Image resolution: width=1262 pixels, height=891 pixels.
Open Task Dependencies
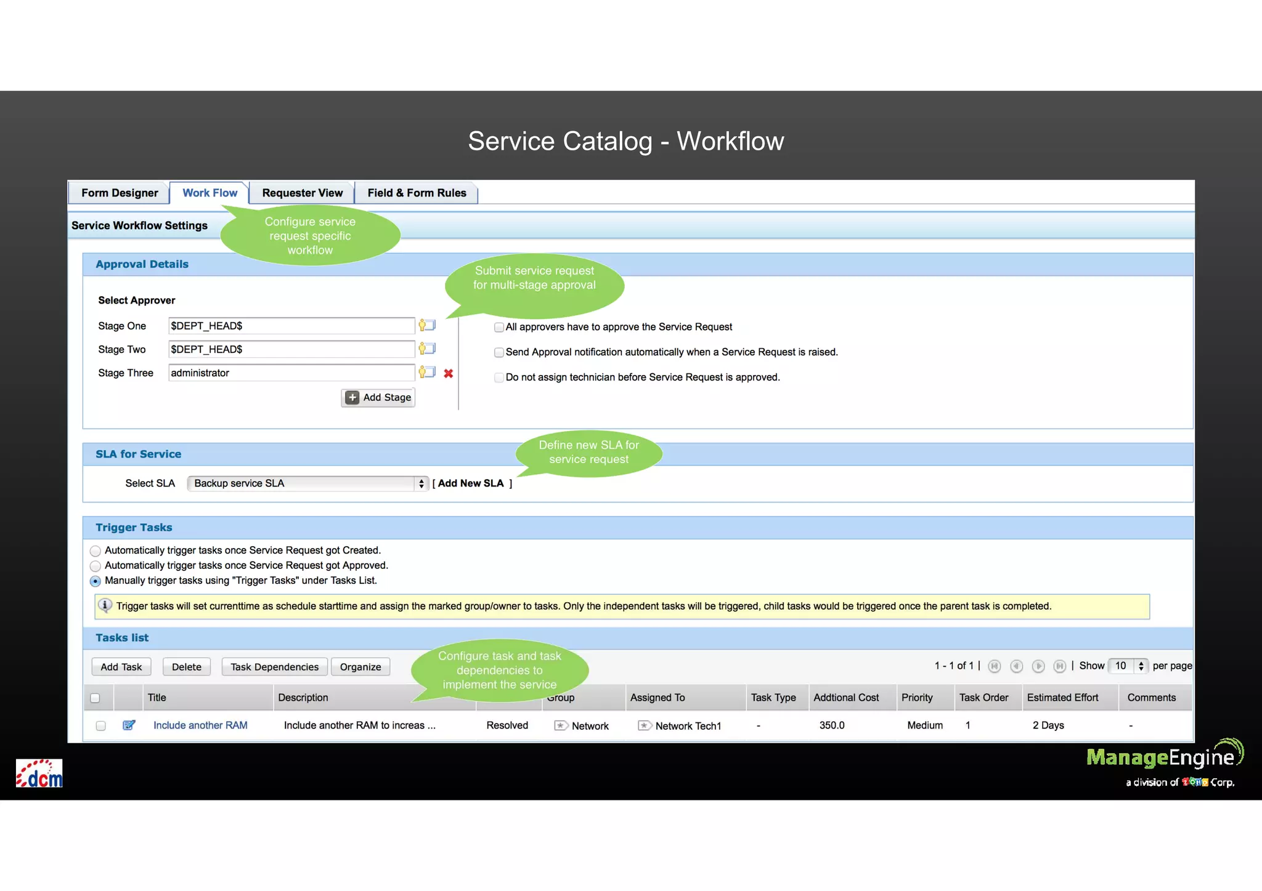click(274, 667)
